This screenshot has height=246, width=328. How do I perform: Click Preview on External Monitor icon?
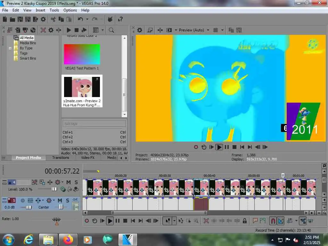pos(150,30)
